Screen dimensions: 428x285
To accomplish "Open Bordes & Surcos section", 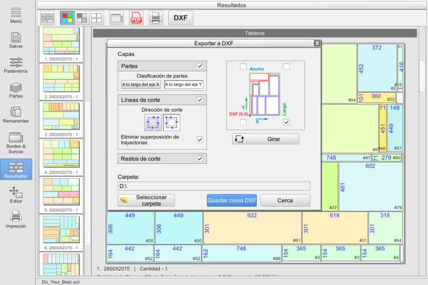I will pyautogui.click(x=16, y=143).
